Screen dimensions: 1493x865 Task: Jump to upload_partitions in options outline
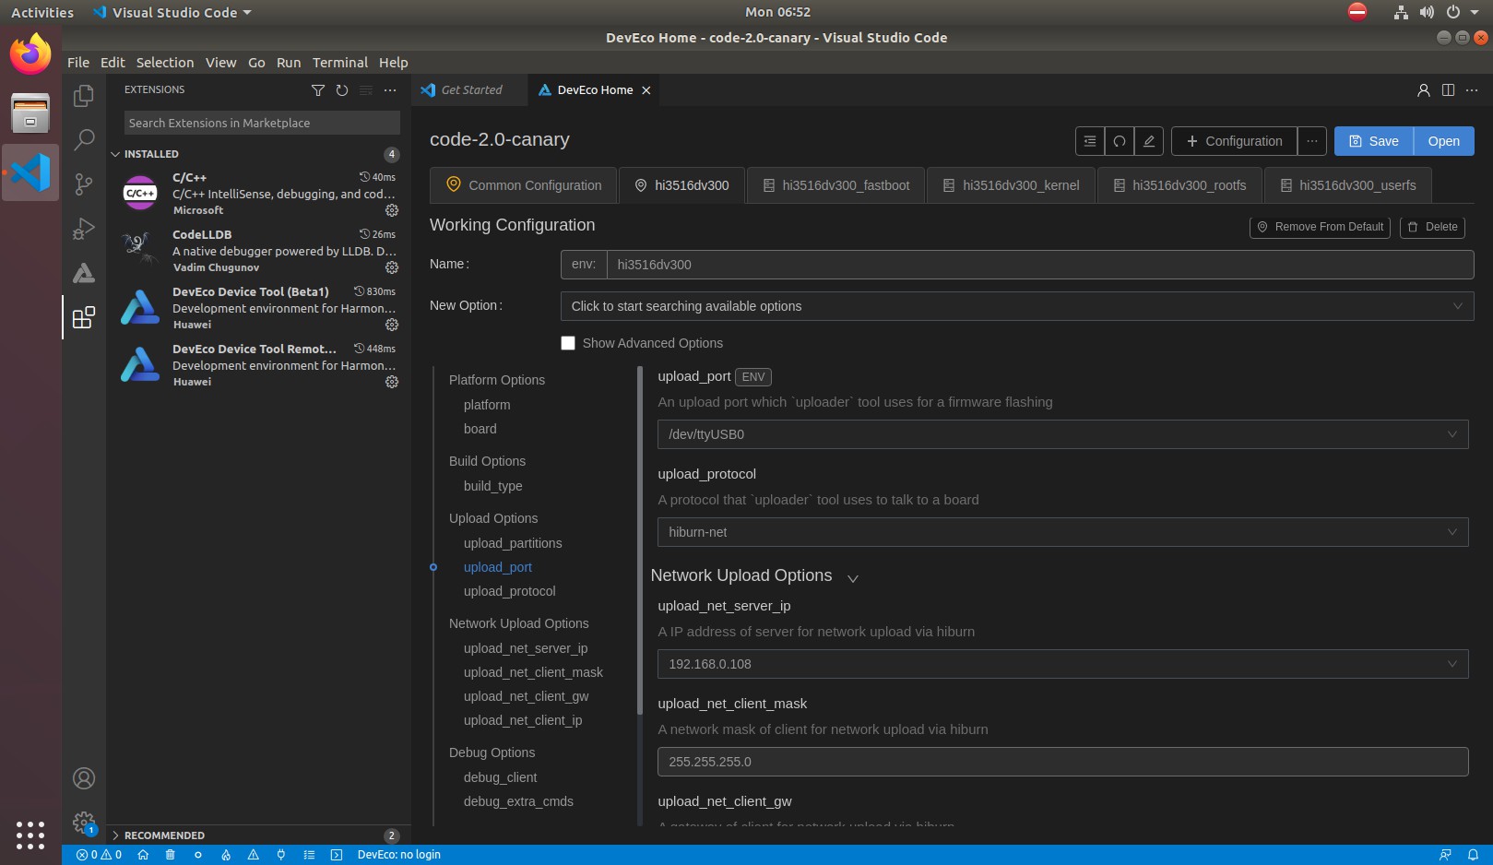(513, 543)
